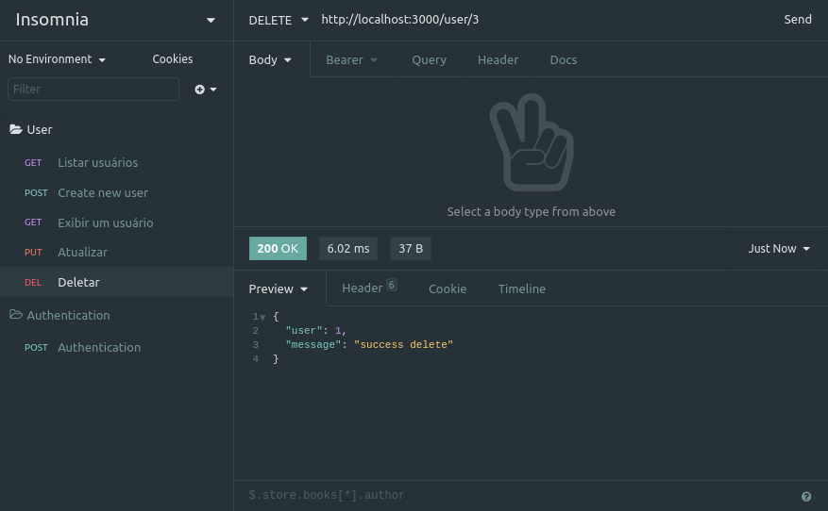Open the Just Now response history dropdown

pyautogui.click(x=779, y=248)
